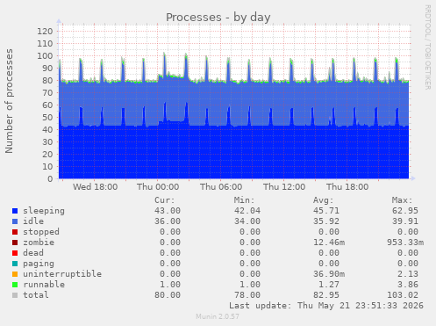Click the 'sleeping' legend label
The width and height of the screenshot is (436, 326).
coord(44,211)
